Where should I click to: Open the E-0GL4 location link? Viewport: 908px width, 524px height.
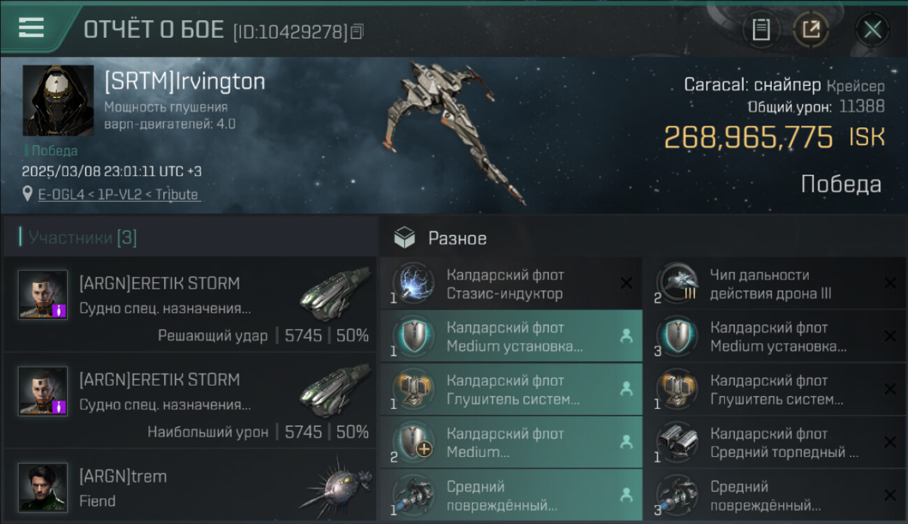[x=119, y=194]
